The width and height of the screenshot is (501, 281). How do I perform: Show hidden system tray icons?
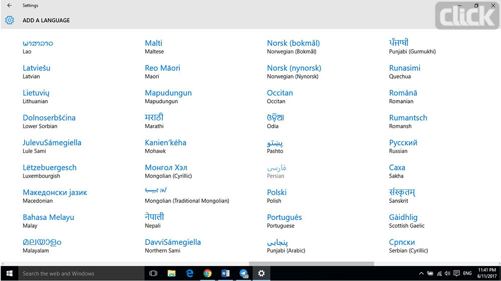click(421, 273)
